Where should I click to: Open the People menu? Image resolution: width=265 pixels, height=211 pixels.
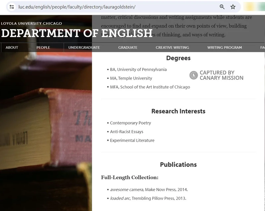[43, 47]
